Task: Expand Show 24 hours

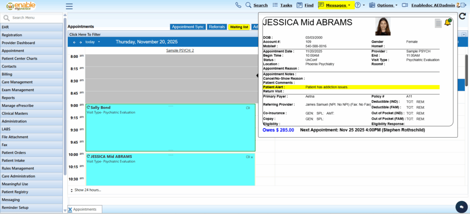Action: coord(87,190)
